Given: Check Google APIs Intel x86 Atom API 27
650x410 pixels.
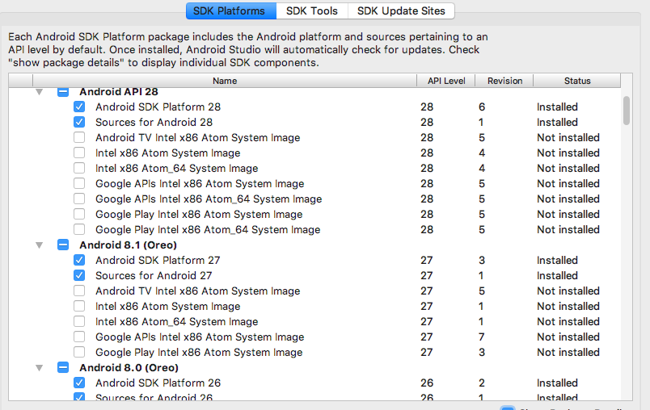Looking at the screenshot, I should (79, 337).
